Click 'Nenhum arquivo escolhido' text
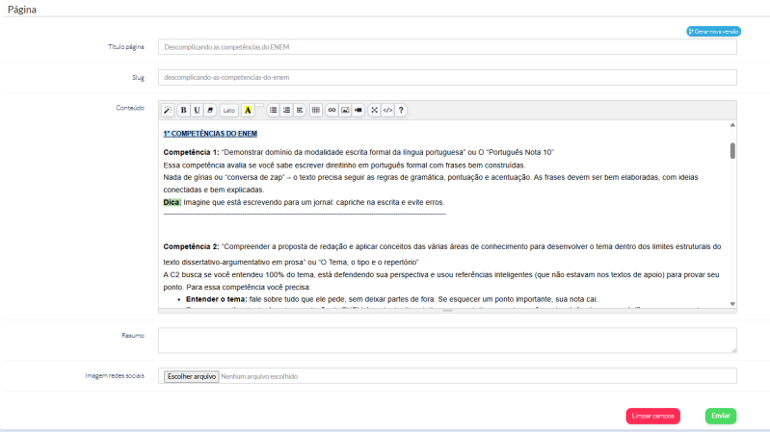Image resolution: width=770 pixels, height=432 pixels. pyautogui.click(x=259, y=376)
